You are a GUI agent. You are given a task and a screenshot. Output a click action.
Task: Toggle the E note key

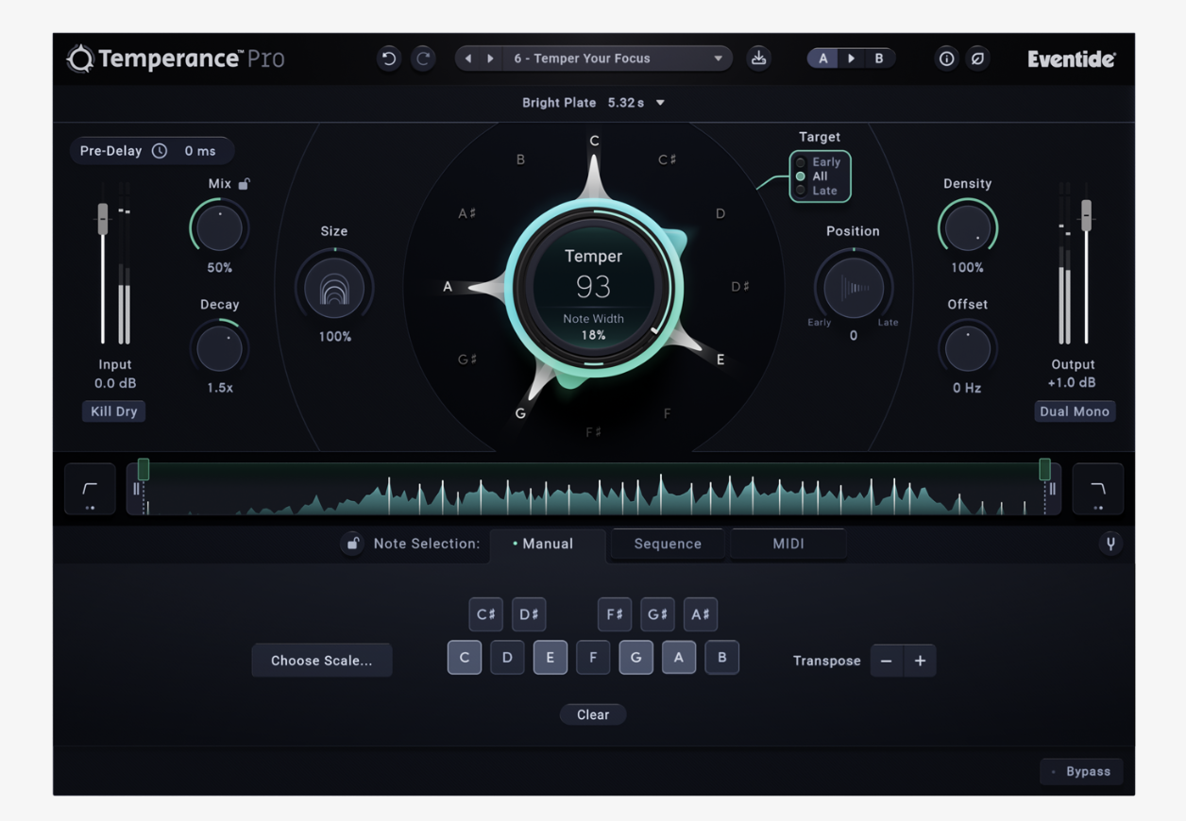click(551, 658)
